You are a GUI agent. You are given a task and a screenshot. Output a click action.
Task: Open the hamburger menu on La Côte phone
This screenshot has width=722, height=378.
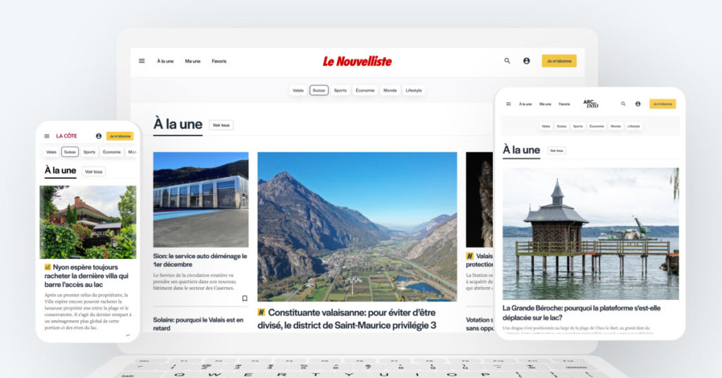click(47, 136)
